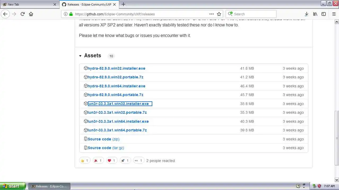Switch to the New Tab tab
The height and width of the screenshot is (190, 339).
point(29,4)
